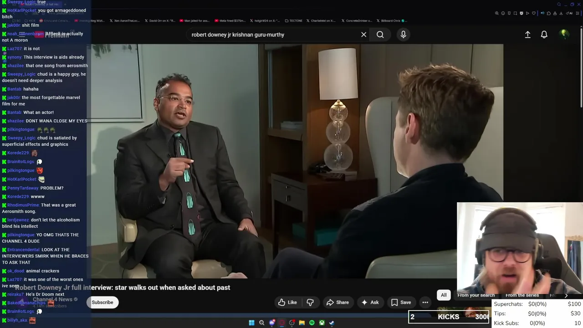
Task: Click chat username HotKarlPocket in armageddoned message
Action: click(x=21, y=10)
